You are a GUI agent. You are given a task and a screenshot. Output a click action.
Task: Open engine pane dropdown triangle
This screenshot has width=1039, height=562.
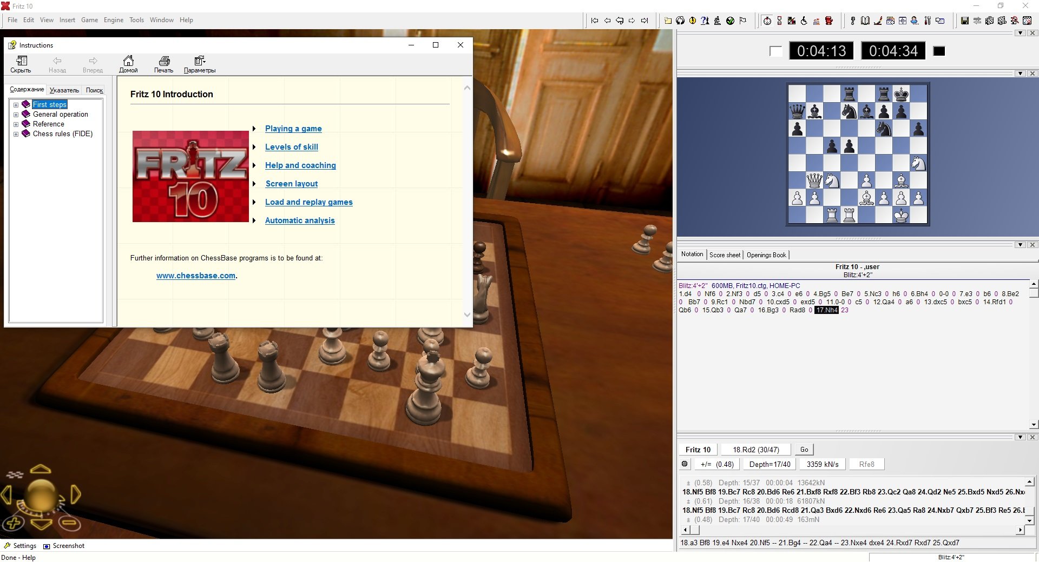[x=1021, y=437]
